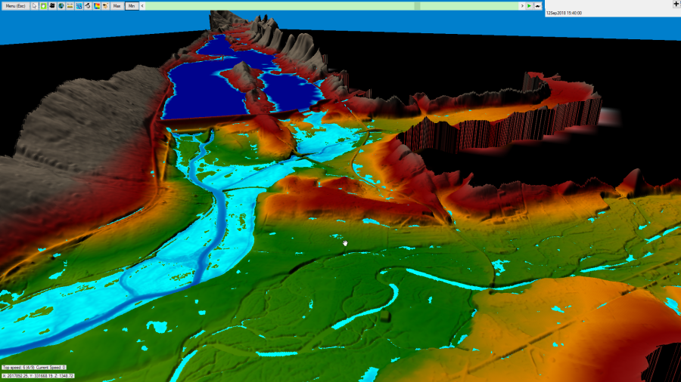Screen dimensions: 681x382
Task: Play the simulation animation
Action: [x=529, y=5]
